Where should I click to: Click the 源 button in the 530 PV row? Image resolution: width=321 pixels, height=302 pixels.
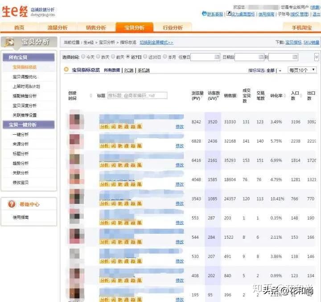pos(127,261)
